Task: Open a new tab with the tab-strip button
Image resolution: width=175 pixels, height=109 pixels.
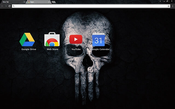Action: point(54,2)
